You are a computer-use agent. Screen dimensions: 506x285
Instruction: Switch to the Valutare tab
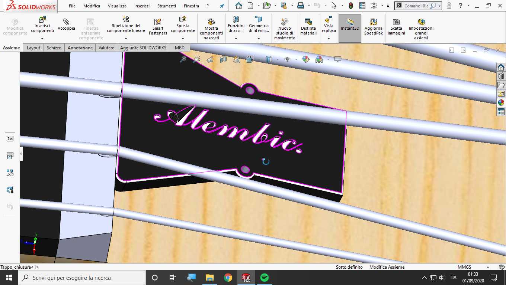tap(106, 48)
